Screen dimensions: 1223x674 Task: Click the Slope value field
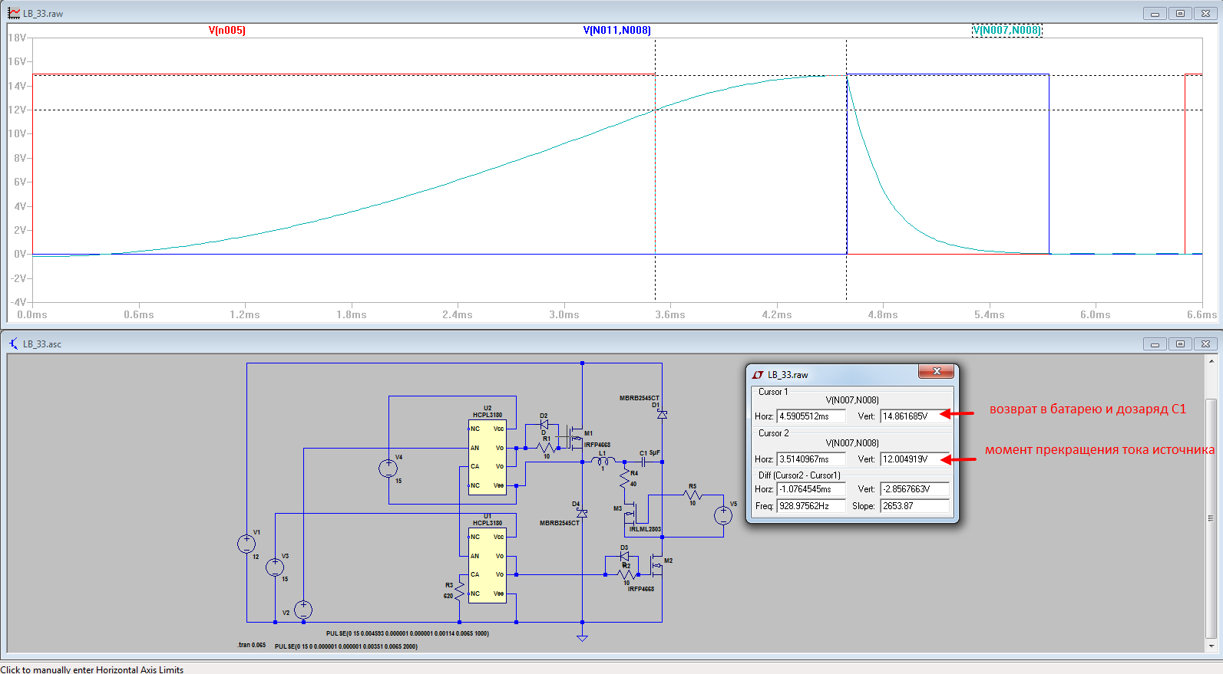[x=914, y=506]
